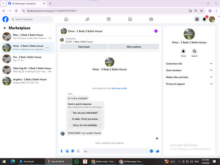
Task: Open the Windows notification center
Action: (214, 161)
